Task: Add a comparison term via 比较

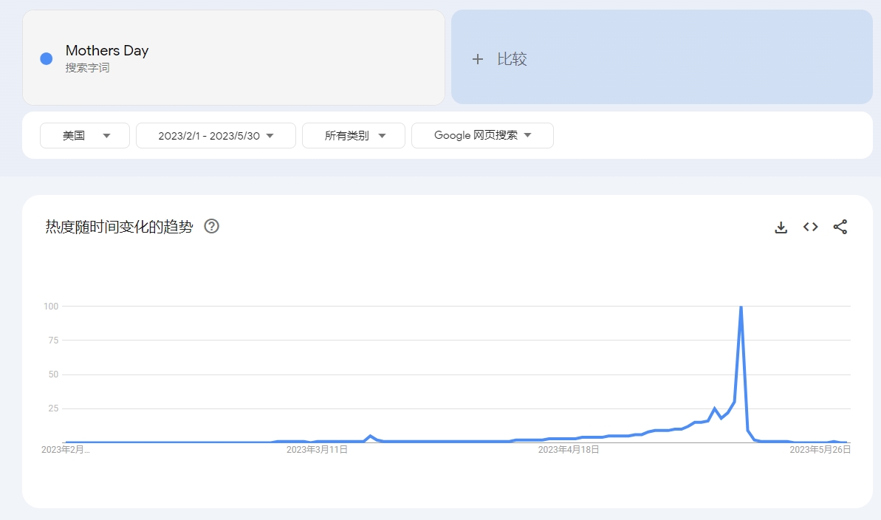Action: point(662,57)
